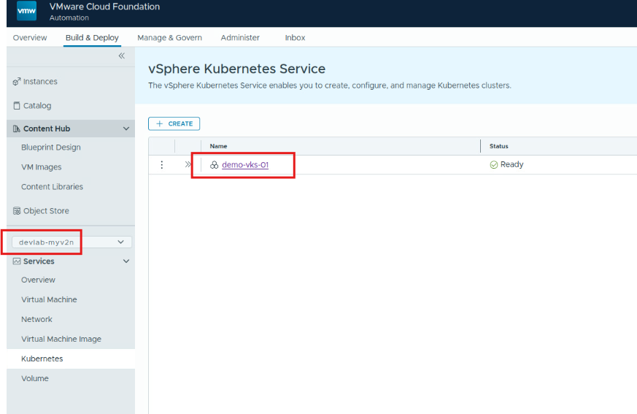The height and width of the screenshot is (414, 637).
Task: Click the three-dot actions menu for demo-vks-01
Action: (x=162, y=165)
